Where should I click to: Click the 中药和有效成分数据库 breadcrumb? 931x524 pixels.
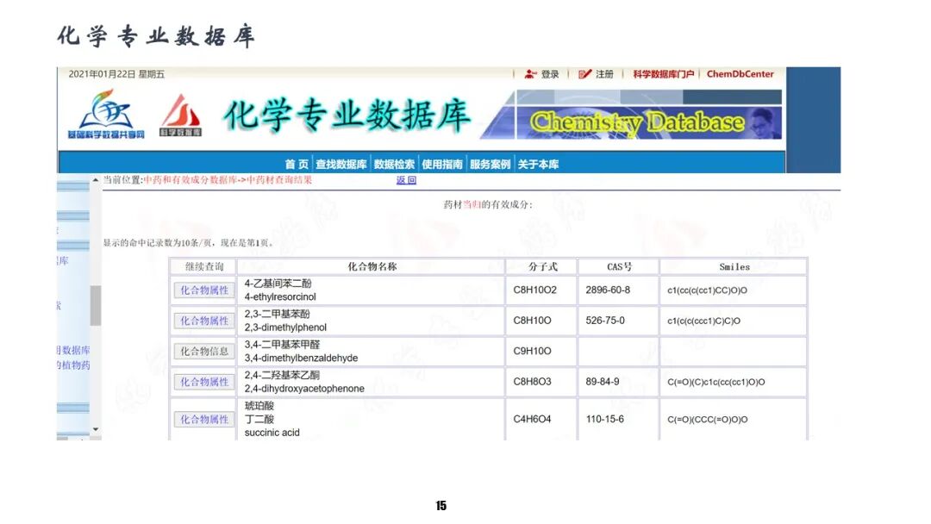(x=190, y=180)
